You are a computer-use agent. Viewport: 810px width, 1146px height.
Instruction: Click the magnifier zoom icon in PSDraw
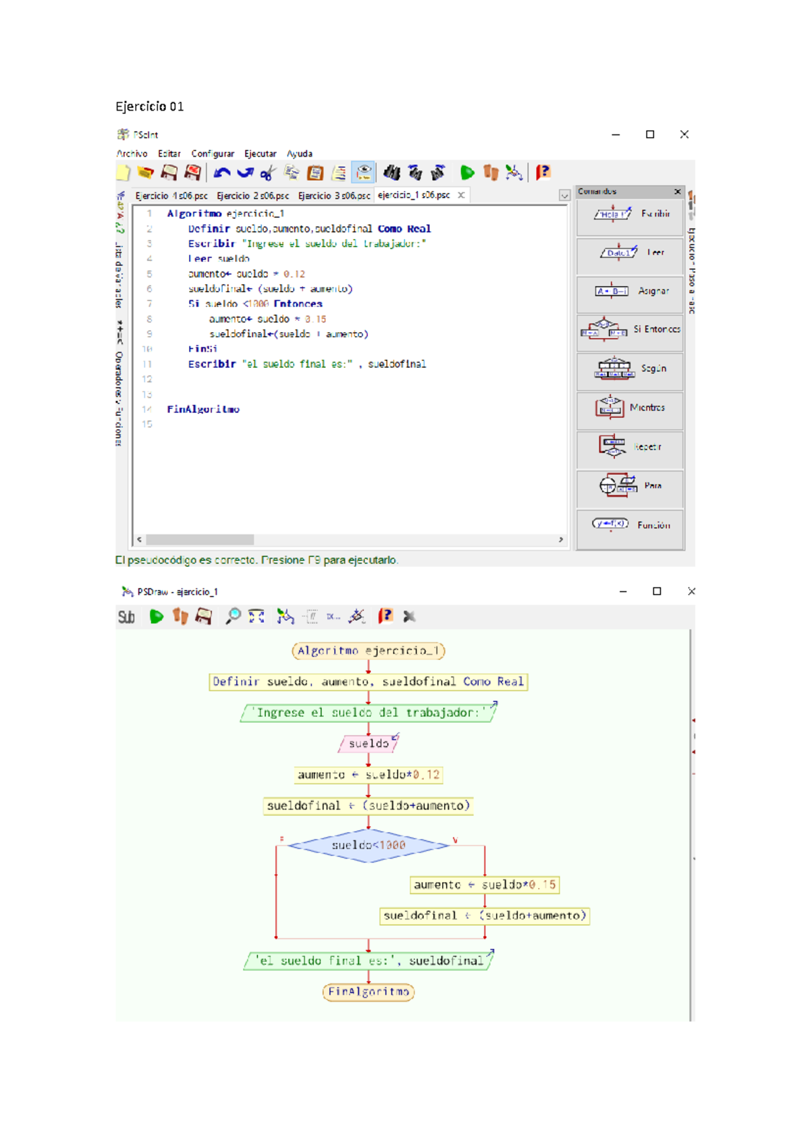233,616
